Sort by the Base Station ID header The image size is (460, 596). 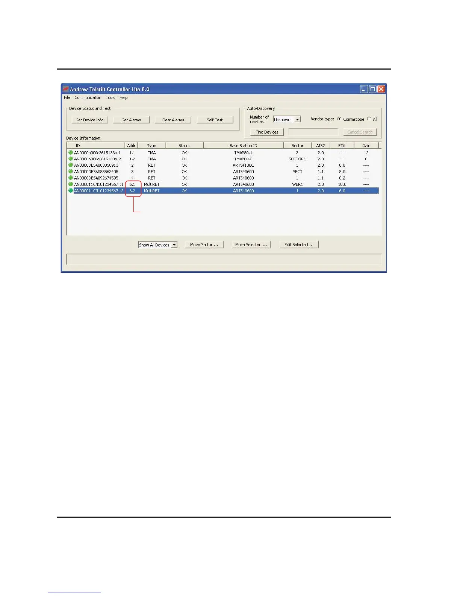[x=244, y=146]
